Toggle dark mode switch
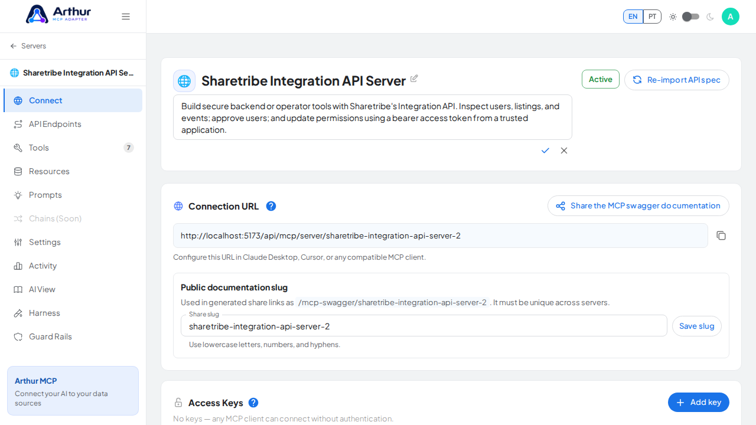 pyautogui.click(x=690, y=17)
